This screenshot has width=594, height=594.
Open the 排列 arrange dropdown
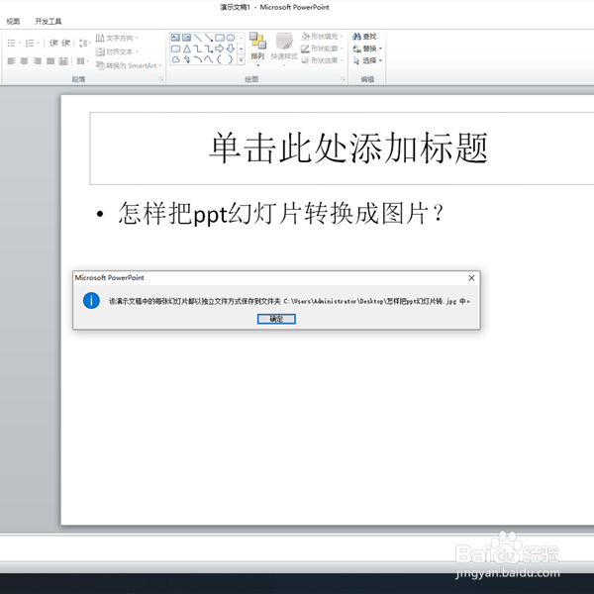(257, 50)
